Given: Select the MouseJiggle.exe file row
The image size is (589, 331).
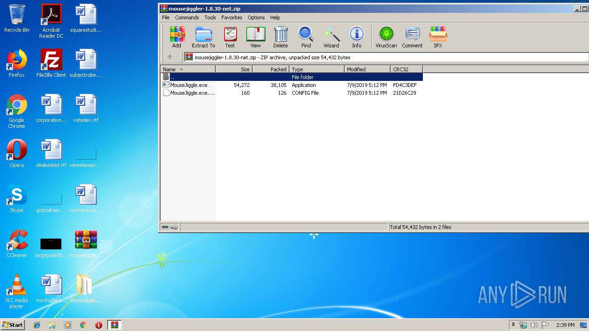Looking at the screenshot, I should point(291,85).
